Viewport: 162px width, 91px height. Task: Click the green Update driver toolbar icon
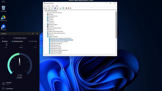pyautogui.click(x=66, y=8)
